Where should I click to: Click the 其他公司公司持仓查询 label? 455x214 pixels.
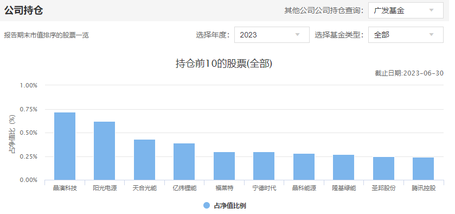(x=324, y=11)
